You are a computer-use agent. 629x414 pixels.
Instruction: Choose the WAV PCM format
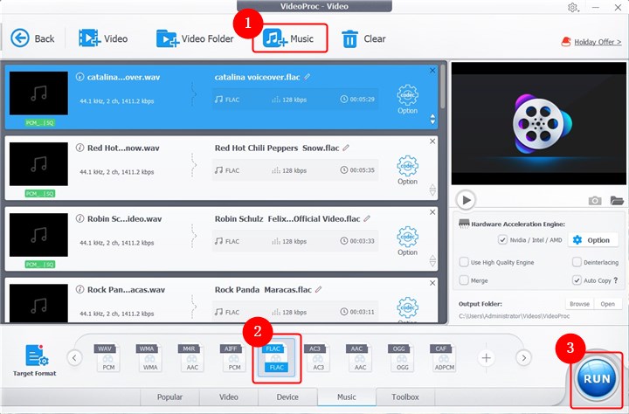pyautogui.click(x=108, y=357)
